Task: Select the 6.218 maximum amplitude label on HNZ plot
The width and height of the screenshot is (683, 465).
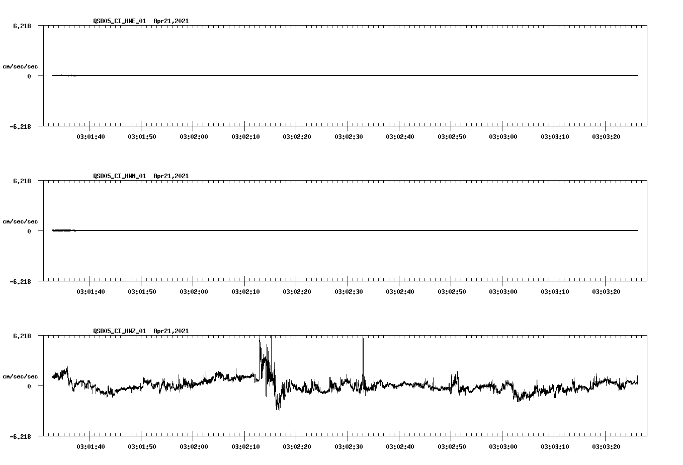Action: (x=22, y=336)
